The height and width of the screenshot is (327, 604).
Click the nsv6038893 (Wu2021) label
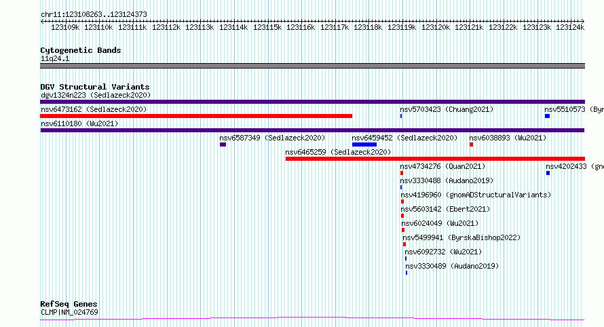[508, 138]
